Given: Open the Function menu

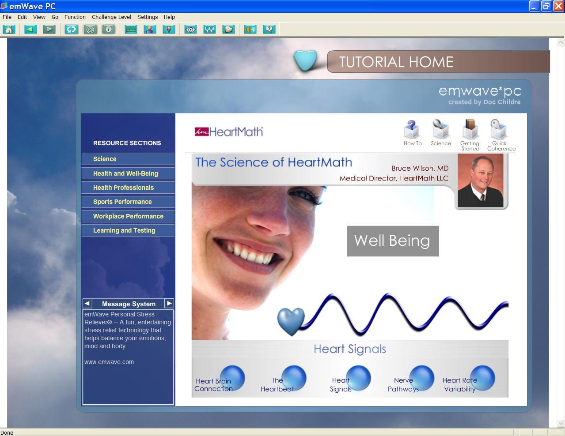Looking at the screenshot, I should [x=75, y=17].
